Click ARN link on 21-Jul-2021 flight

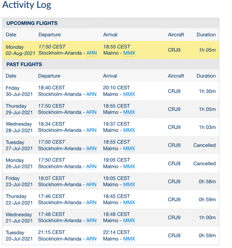coord(92,221)
